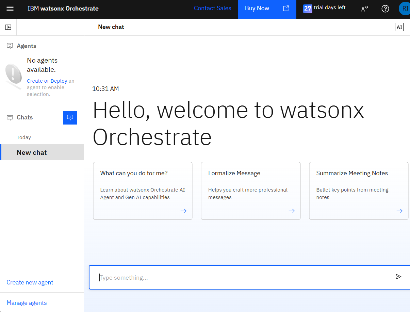This screenshot has height=312, width=410.
Task: Click the arrow on Formalize Message card
Action: pyautogui.click(x=292, y=211)
